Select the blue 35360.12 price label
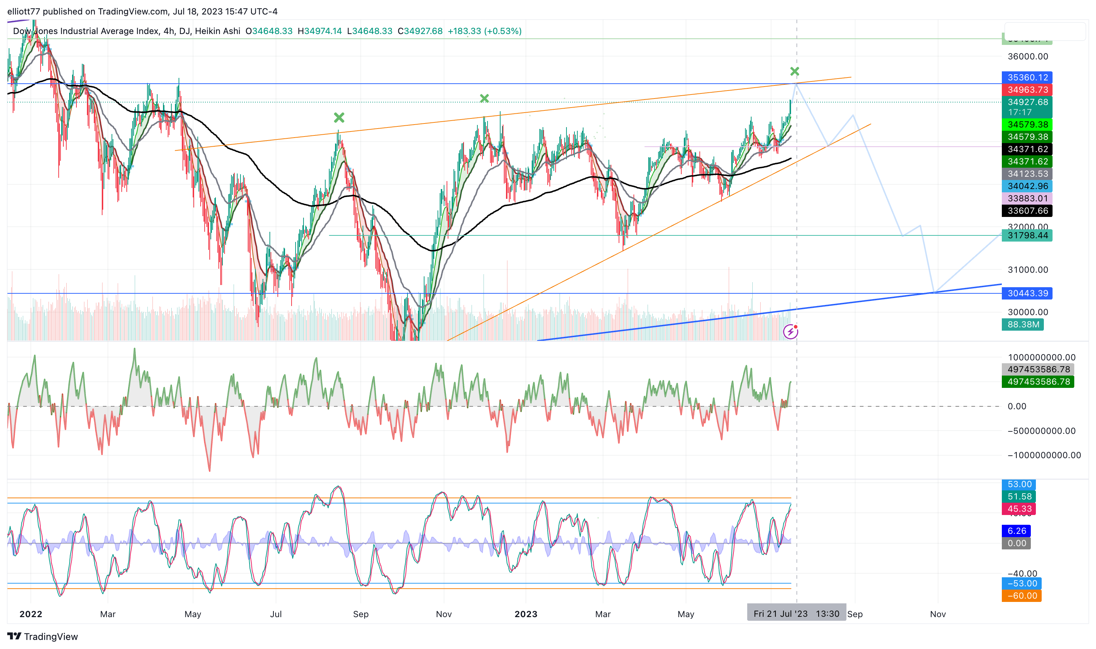This screenshot has height=649, width=1096. click(x=1027, y=78)
